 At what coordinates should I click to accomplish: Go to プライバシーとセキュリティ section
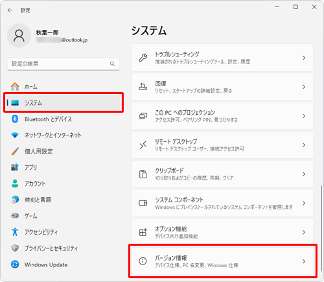coord(51,248)
